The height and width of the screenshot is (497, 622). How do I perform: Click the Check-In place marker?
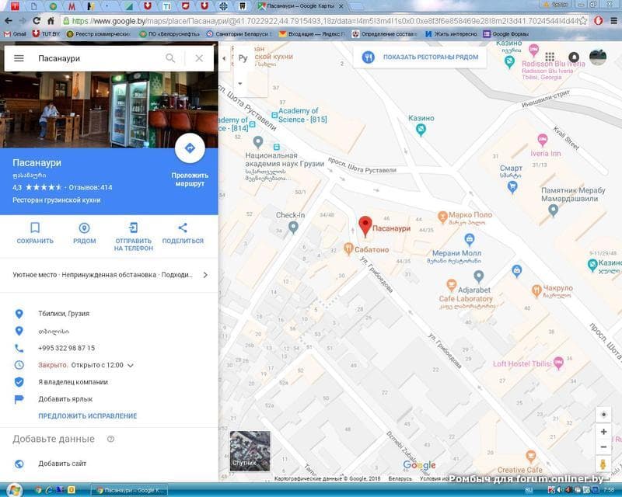[x=293, y=228]
